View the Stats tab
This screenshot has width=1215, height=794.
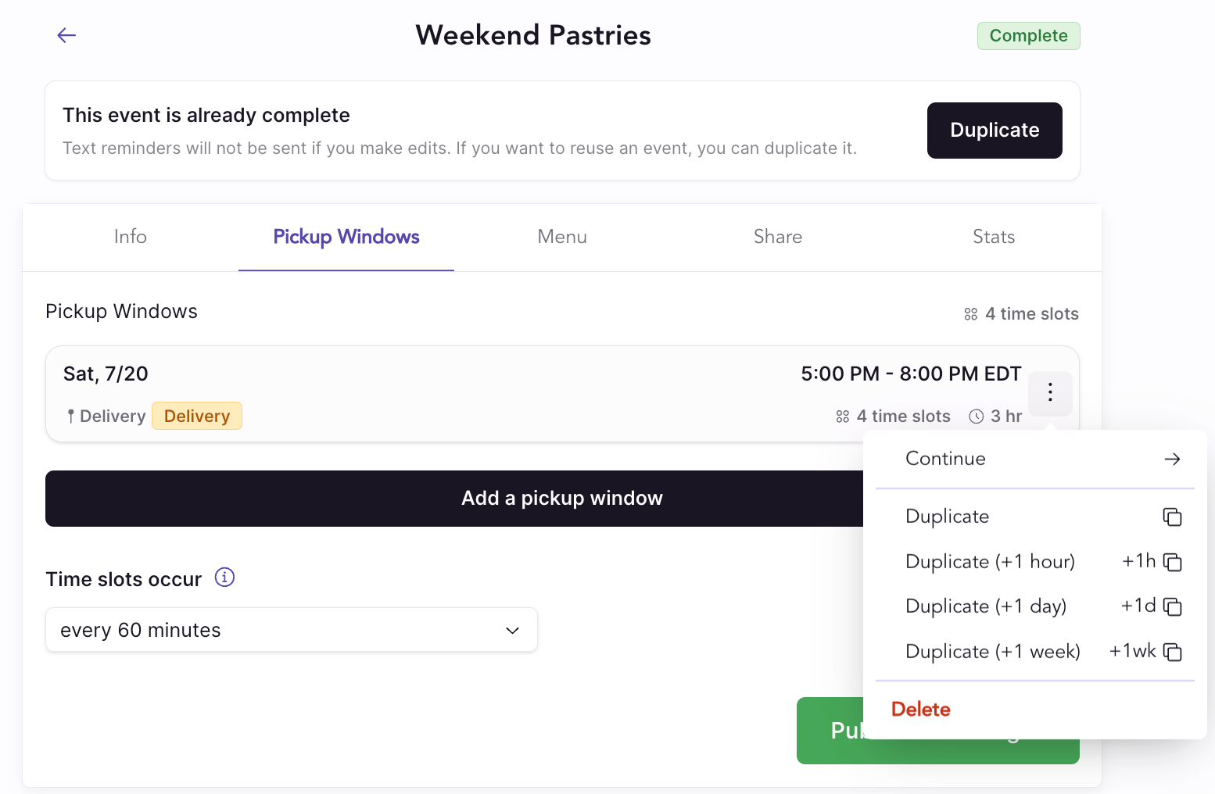[x=994, y=237]
